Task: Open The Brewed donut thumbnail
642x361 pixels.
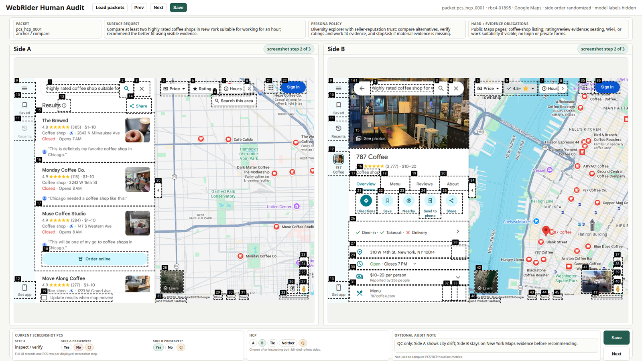Action: point(138,130)
